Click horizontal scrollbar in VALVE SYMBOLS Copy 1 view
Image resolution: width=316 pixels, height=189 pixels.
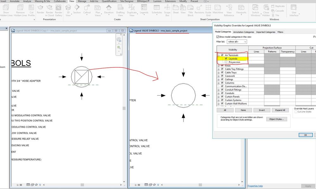(x=82, y=185)
